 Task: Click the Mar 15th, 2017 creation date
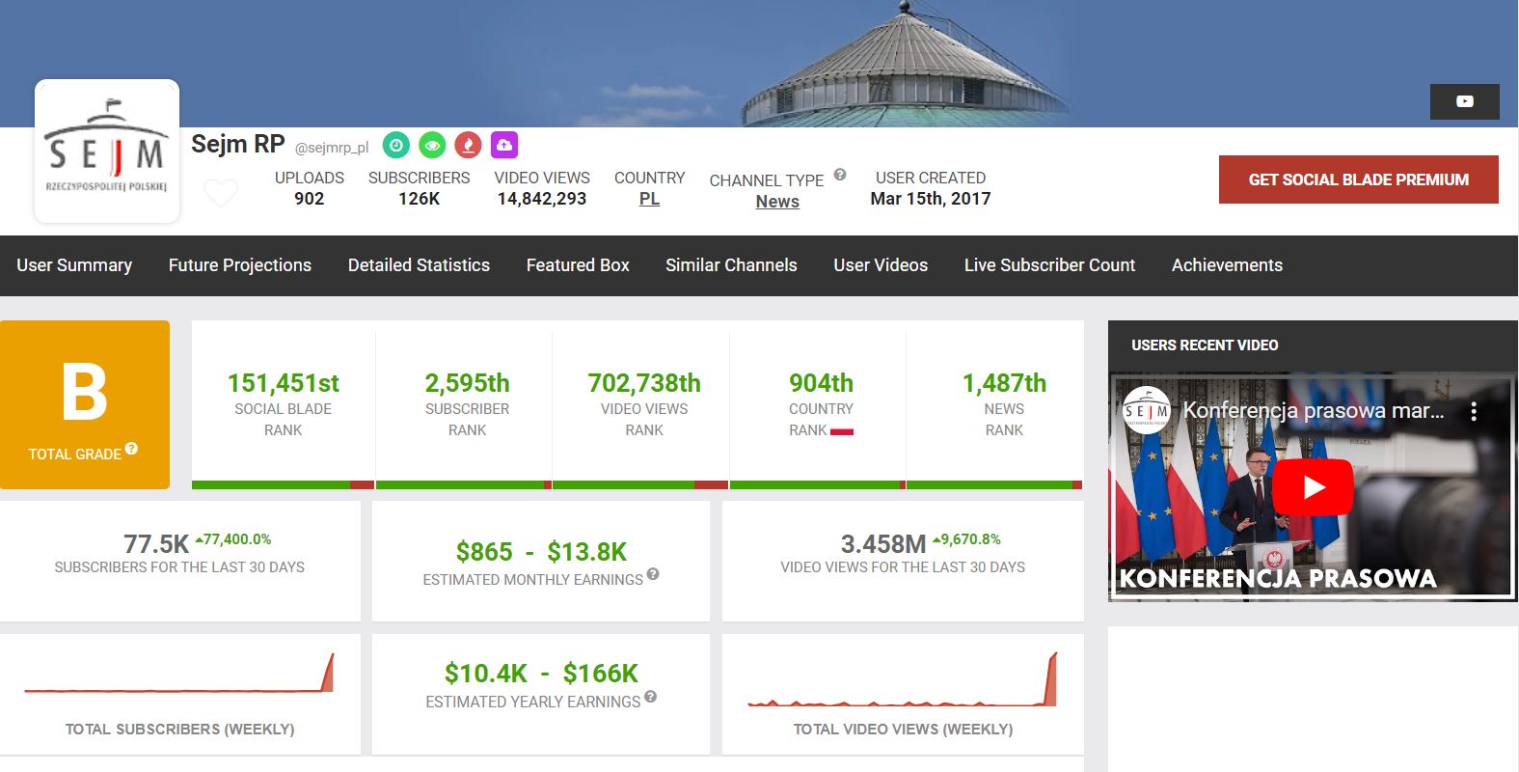(931, 199)
